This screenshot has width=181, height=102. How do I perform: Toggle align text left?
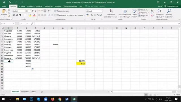(39, 15)
